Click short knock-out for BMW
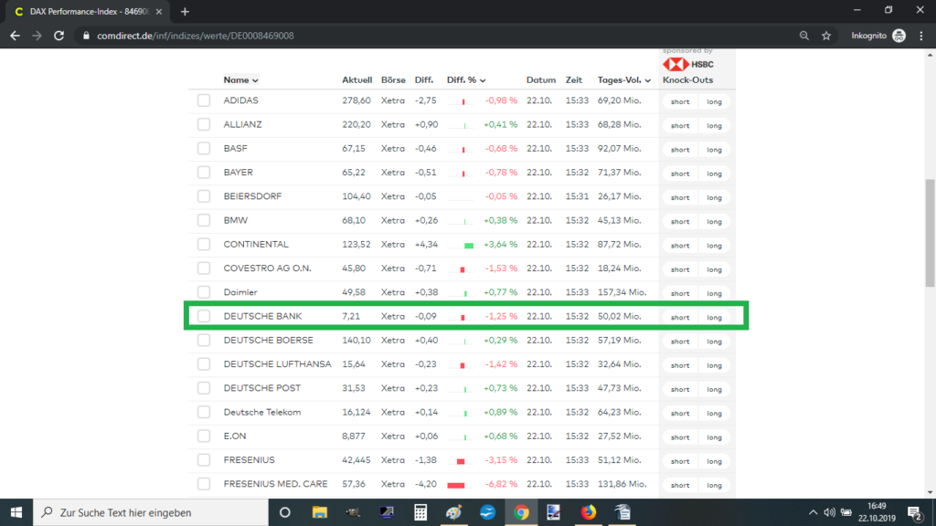Viewport: 936px width, 526px height. click(x=680, y=221)
